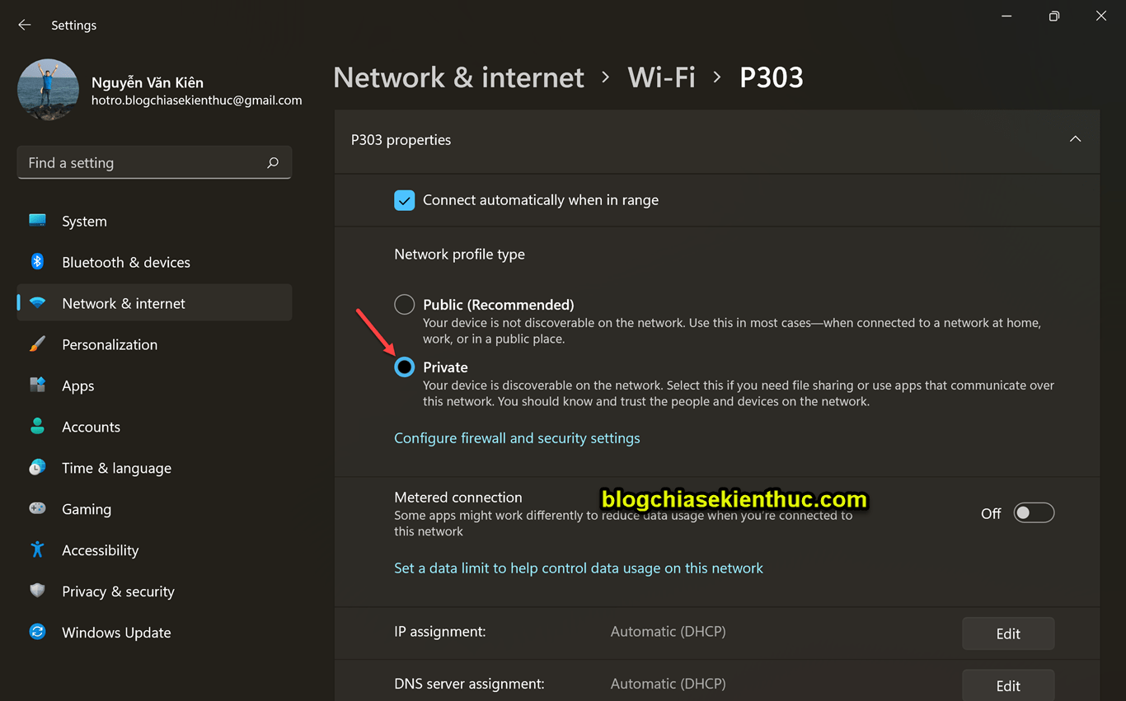Click the System monitor icon

37,221
